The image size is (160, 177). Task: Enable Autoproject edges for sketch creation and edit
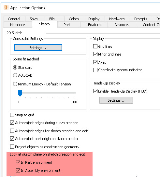point(12,131)
